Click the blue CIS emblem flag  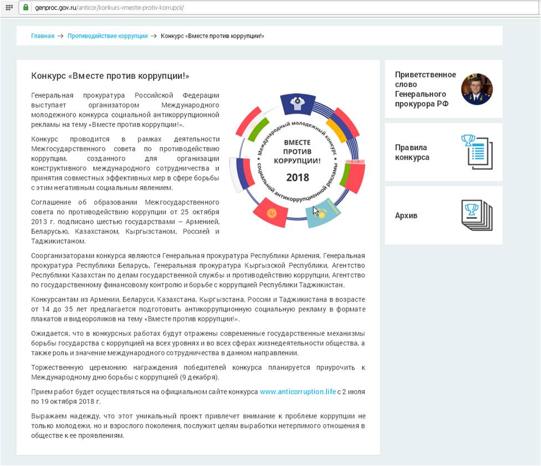point(298,104)
